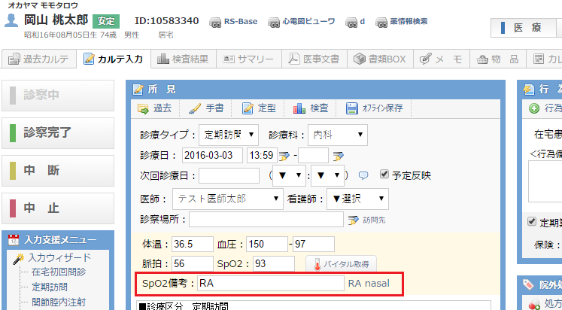Click the 診療日 date field
The height and width of the screenshot is (310, 562).
tap(212, 156)
